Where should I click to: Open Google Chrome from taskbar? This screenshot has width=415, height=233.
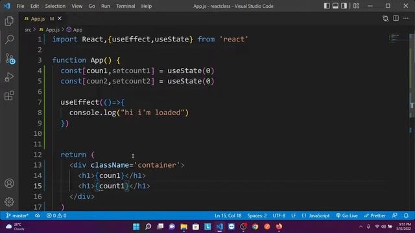tap(255, 227)
